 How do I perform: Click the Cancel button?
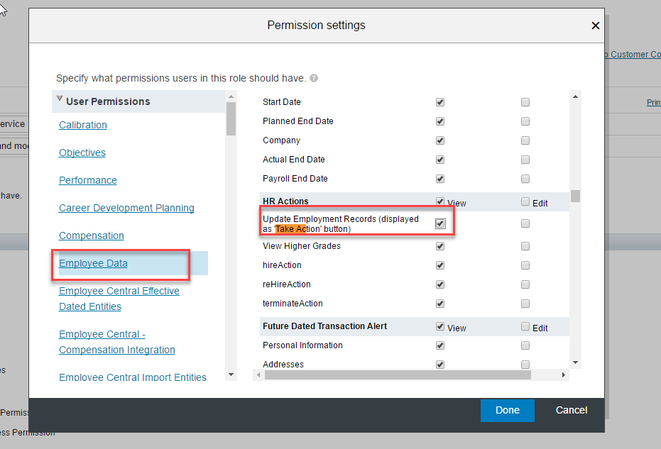[x=572, y=410]
